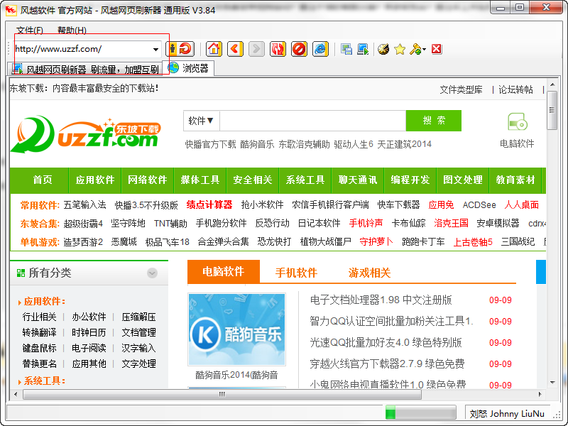The image size is (568, 426).
Task: Select the 电脑软件 orange content tab
Action: [224, 271]
